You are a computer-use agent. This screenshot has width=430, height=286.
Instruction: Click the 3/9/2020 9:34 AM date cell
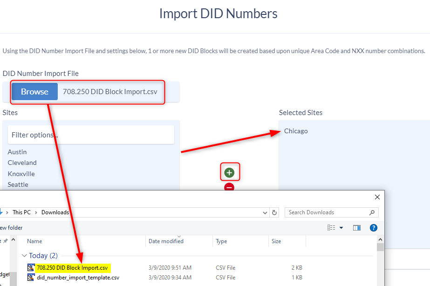point(170,278)
